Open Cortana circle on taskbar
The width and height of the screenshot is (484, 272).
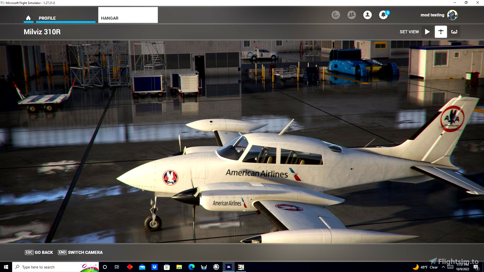(x=105, y=267)
